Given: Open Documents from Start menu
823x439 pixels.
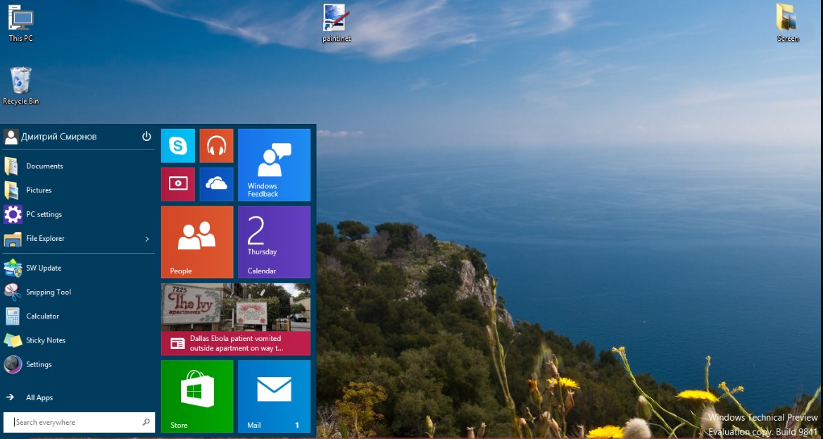Looking at the screenshot, I should pyautogui.click(x=44, y=166).
